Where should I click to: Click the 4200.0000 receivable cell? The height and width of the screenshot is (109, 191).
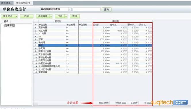[x=119, y=30]
